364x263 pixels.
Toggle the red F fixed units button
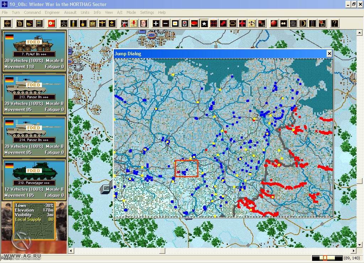tap(274, 23)
